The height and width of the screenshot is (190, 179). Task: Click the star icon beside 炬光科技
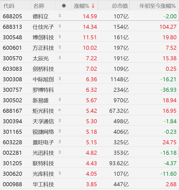tap(60, 110)
